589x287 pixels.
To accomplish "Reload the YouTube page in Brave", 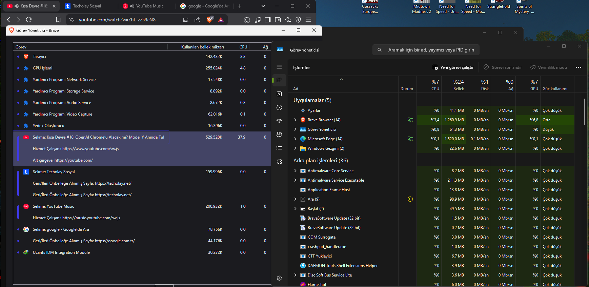I will (x=29, y=20).
